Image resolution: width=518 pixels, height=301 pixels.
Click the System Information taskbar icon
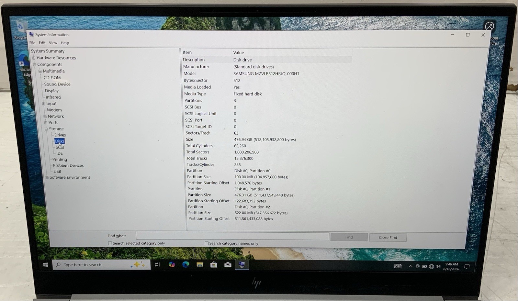242,264
